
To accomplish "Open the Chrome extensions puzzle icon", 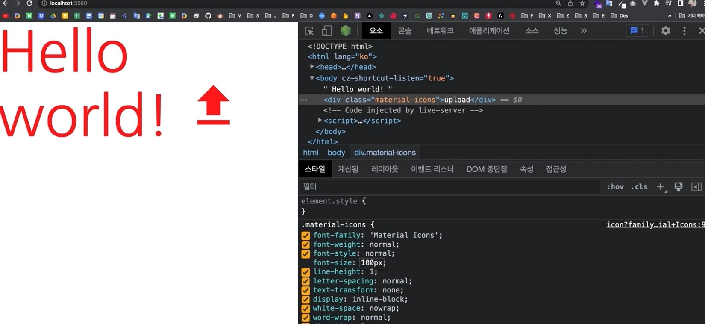I will coord(657,3).
